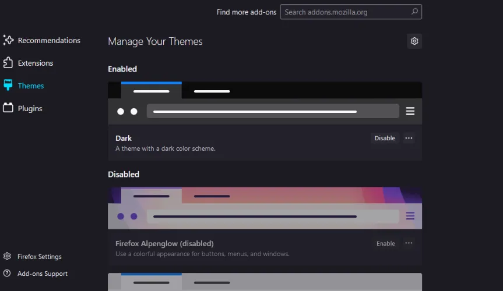Click the Recommendations sparkle icon

tap(8, 40)
